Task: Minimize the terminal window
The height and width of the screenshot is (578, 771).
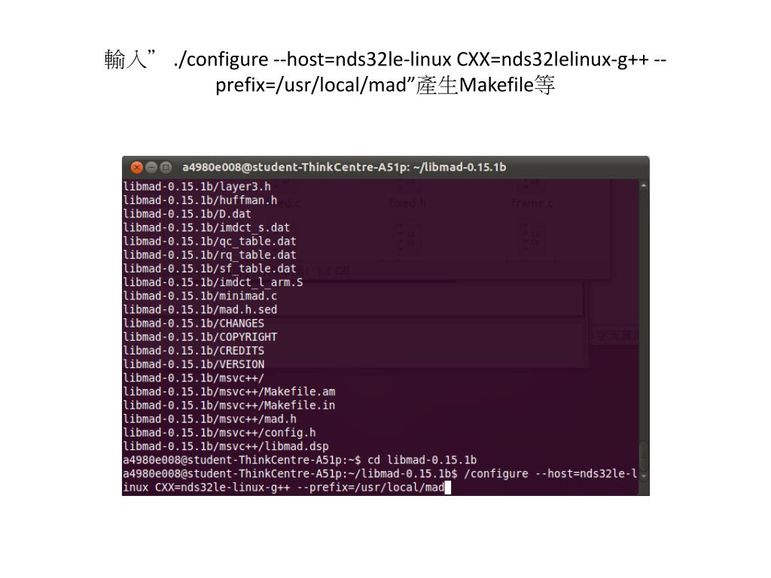Action: pos(151,168)
